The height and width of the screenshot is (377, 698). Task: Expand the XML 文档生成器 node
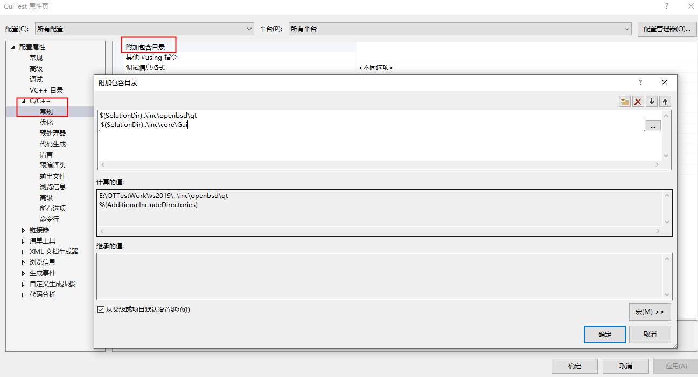[23, 252]
